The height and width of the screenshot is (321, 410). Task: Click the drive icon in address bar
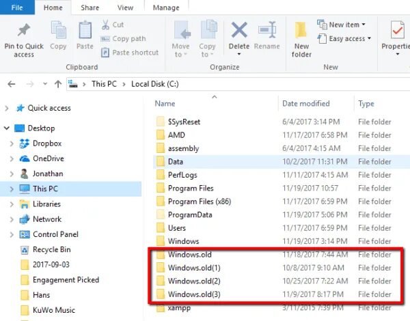(x=72, y=84)
